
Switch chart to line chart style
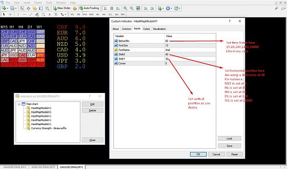[118, 8]
